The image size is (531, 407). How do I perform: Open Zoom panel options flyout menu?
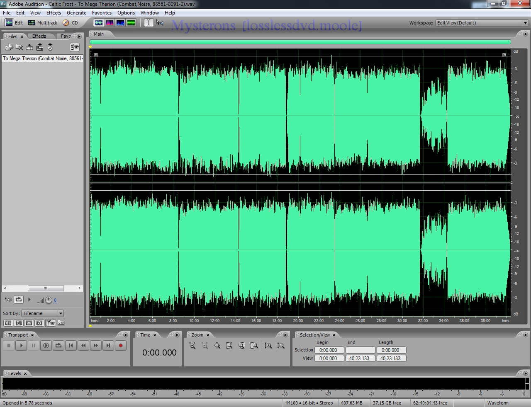point(285,335)
